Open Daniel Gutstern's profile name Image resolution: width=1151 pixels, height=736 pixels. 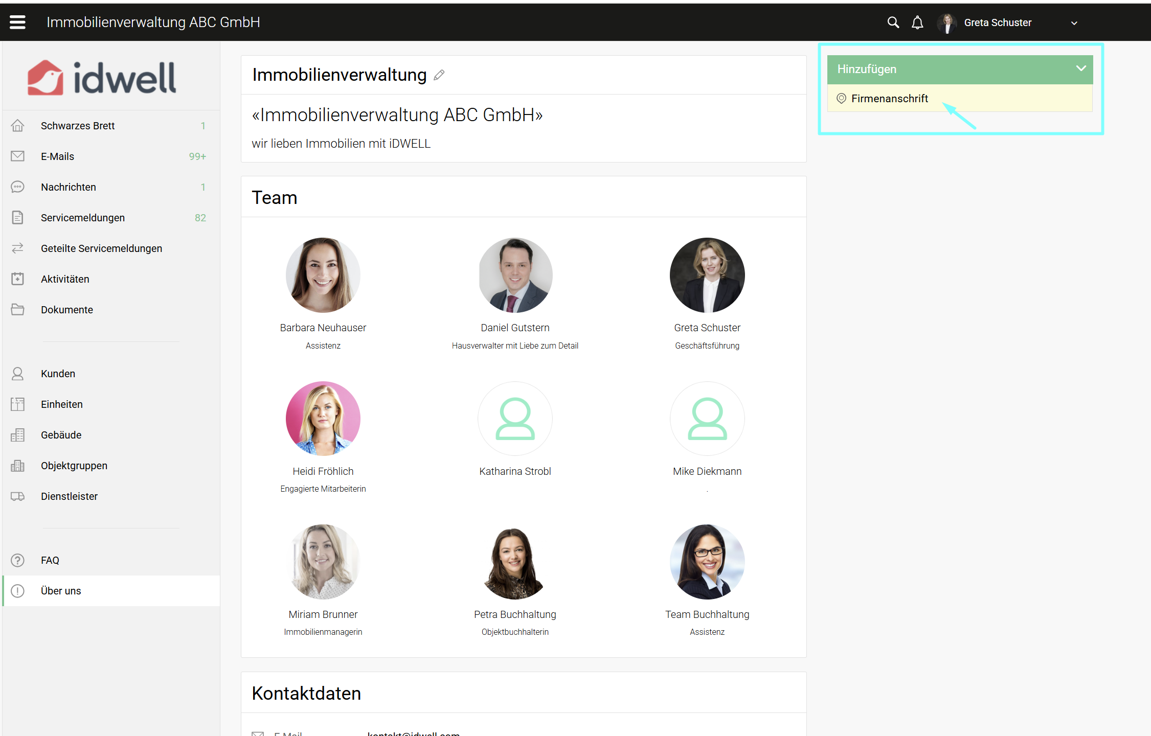(x=515, y=328)
